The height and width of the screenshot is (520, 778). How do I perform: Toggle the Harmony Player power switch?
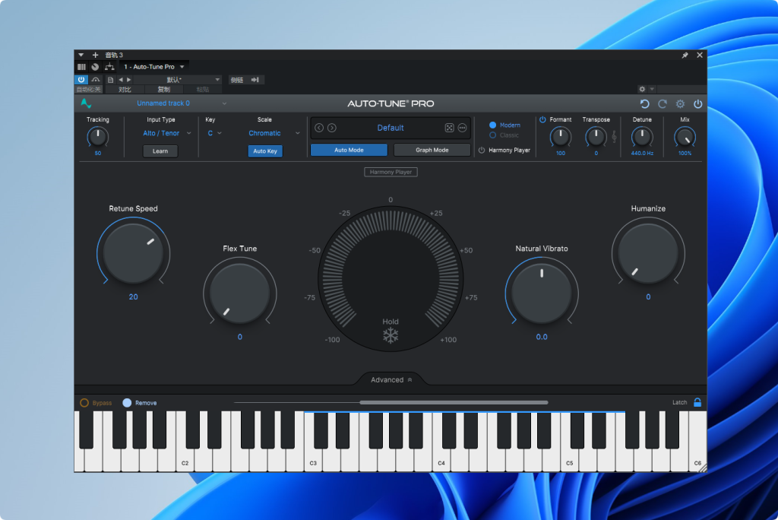point(481,150)
